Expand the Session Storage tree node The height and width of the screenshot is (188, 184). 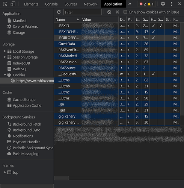coord(5,57)
